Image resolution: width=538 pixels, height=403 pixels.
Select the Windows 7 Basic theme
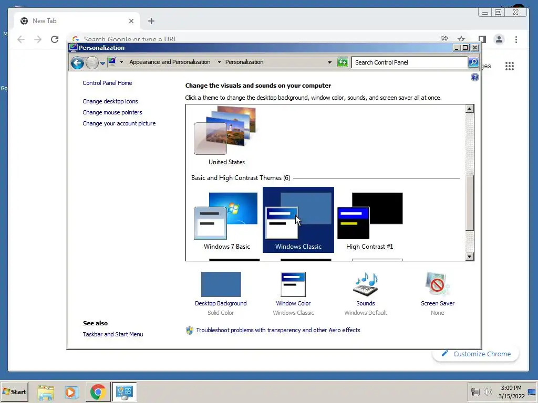[226, 220]
